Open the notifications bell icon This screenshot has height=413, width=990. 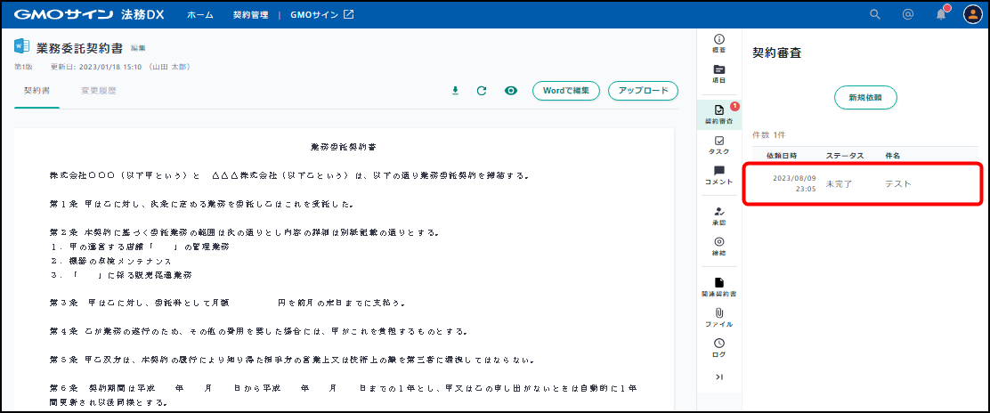tap(941, 14)
